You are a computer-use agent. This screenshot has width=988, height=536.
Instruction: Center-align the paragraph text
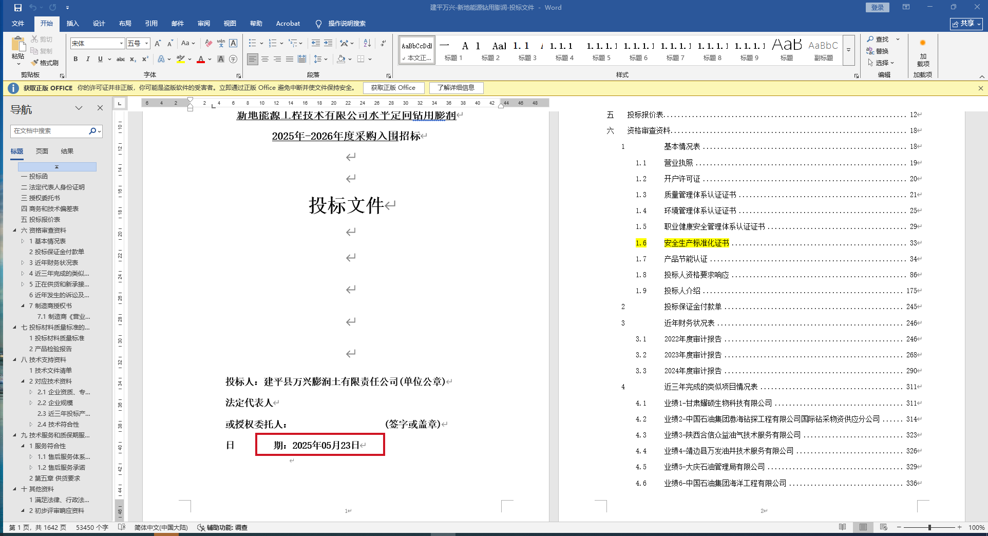point(265,59)
